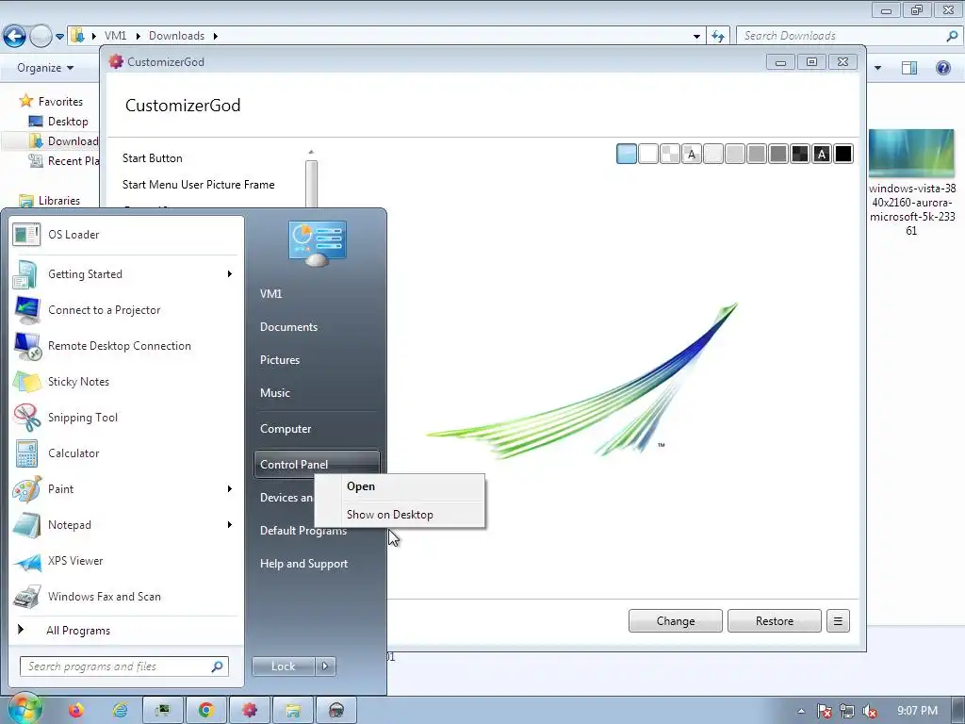Click CustomizerGod category list scrollbar

tap(311, 182)
